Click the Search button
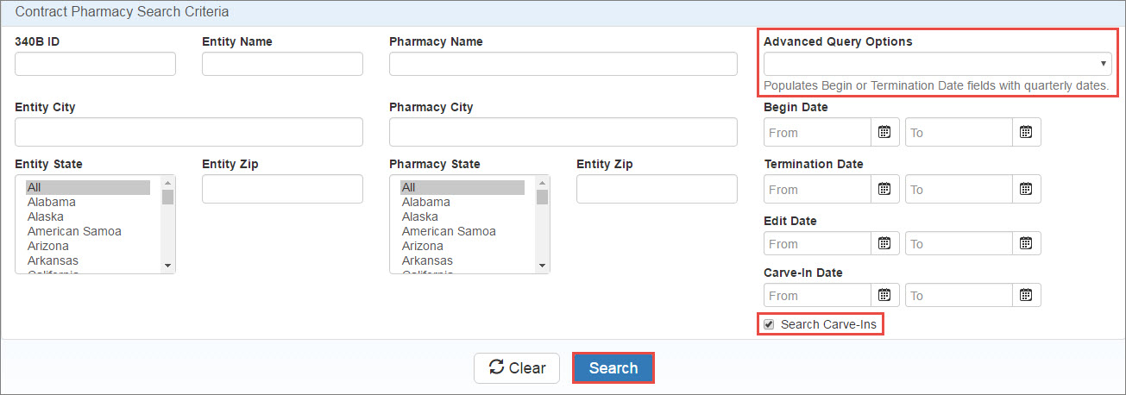This screenshot has width=1126, height=395. tap(613, 368)
